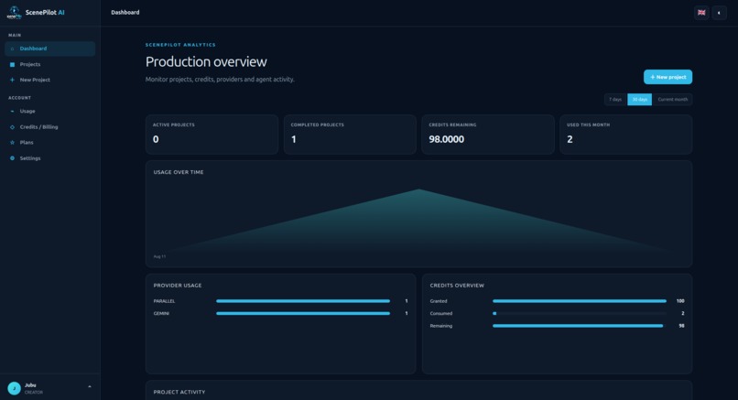Open Settings from the sidebar
The width and height of the screenshot is (738, 400).
point(49,158)
